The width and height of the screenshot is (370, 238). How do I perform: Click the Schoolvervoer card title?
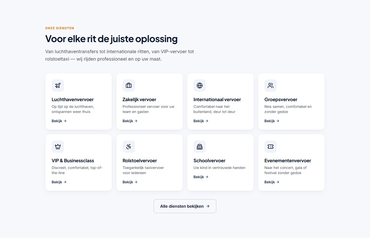click(x=209, y=161)
